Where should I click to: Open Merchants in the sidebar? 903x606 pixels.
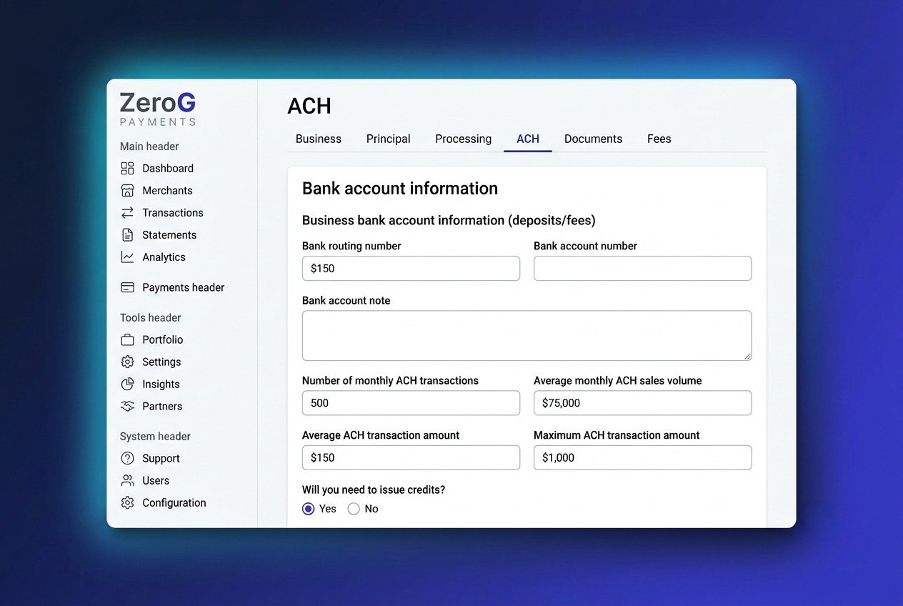click(167, 190)
